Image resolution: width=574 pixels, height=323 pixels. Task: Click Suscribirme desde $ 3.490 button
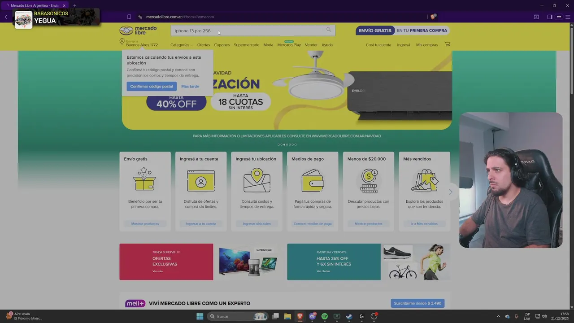[417, 303]
